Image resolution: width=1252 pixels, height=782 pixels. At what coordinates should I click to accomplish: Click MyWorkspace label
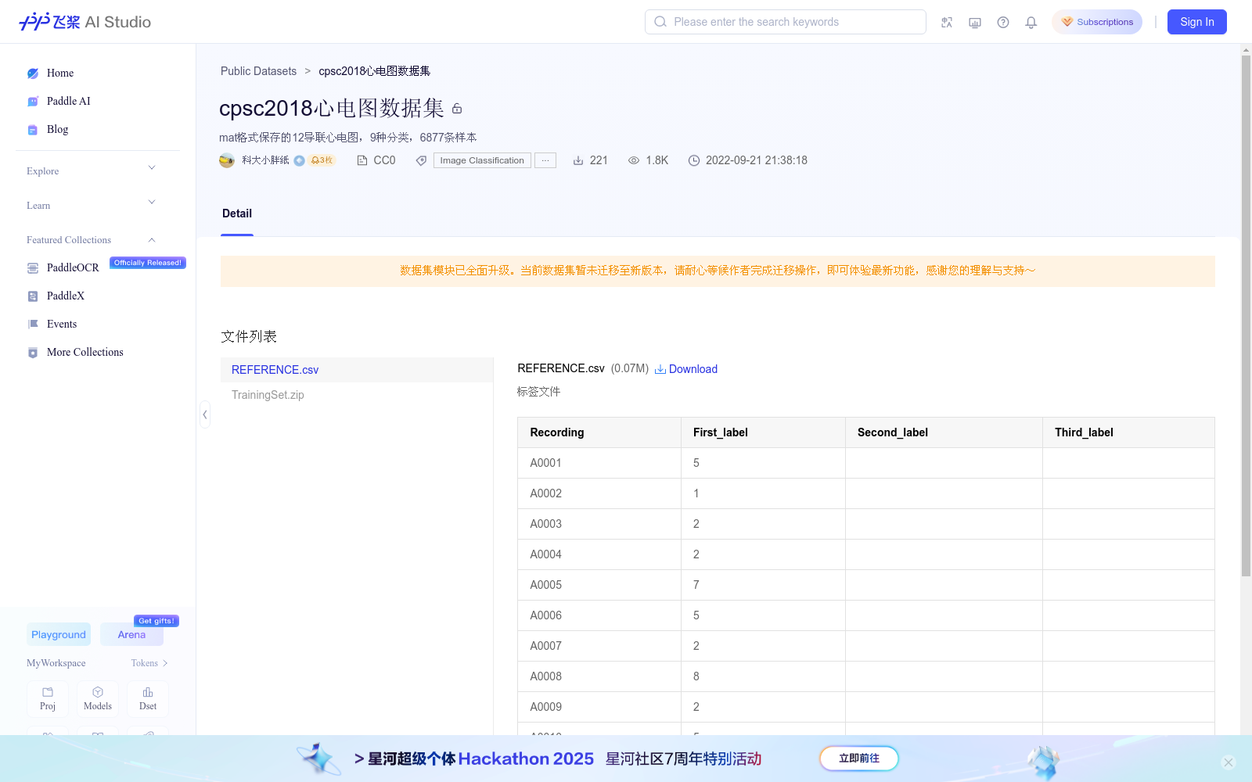[x=56, y=663]
